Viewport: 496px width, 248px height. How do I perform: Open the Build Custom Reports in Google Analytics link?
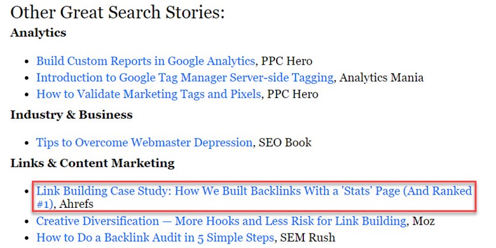tap(146, 61)
